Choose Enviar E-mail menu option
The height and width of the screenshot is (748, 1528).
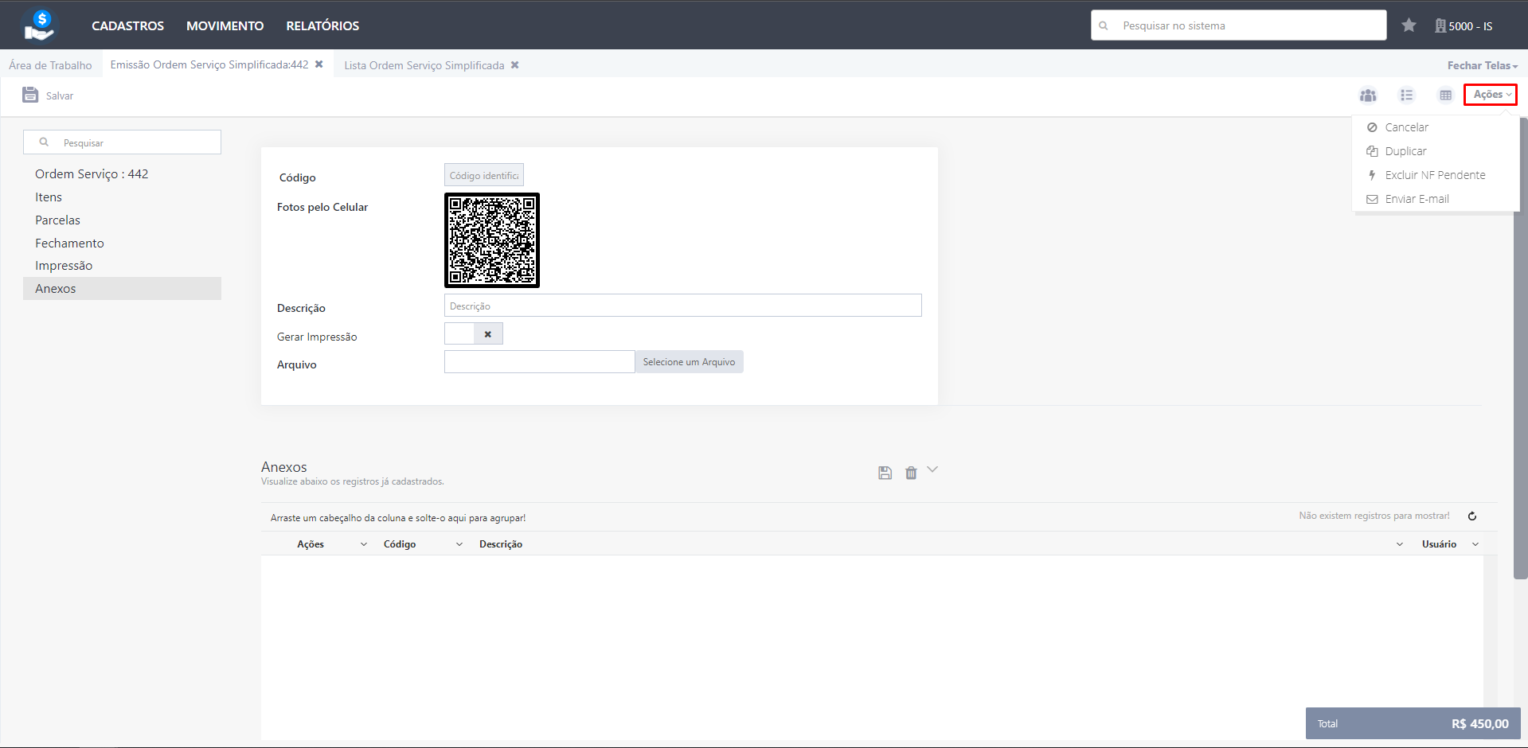(1417, 199)
